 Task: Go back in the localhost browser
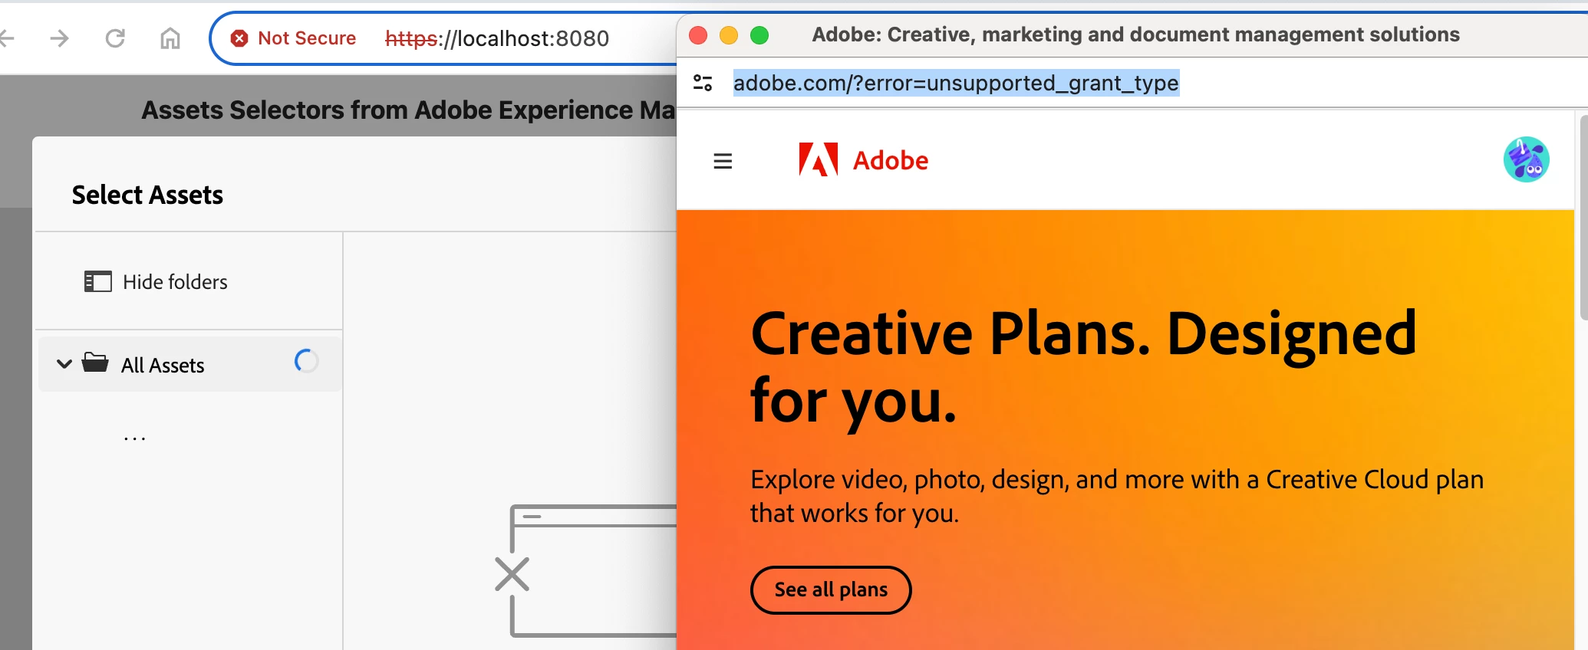pyautogui.click(x=7, y=38)
